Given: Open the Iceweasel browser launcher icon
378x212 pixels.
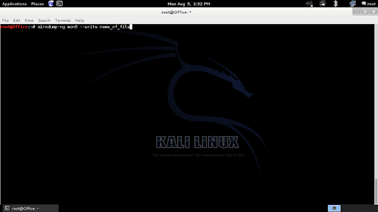Looking at the screenshot, I should pyautogui.click(x=51, y=4).
